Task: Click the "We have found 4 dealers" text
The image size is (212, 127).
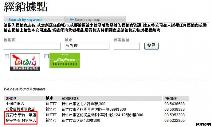Action: [x=25, y=89]
